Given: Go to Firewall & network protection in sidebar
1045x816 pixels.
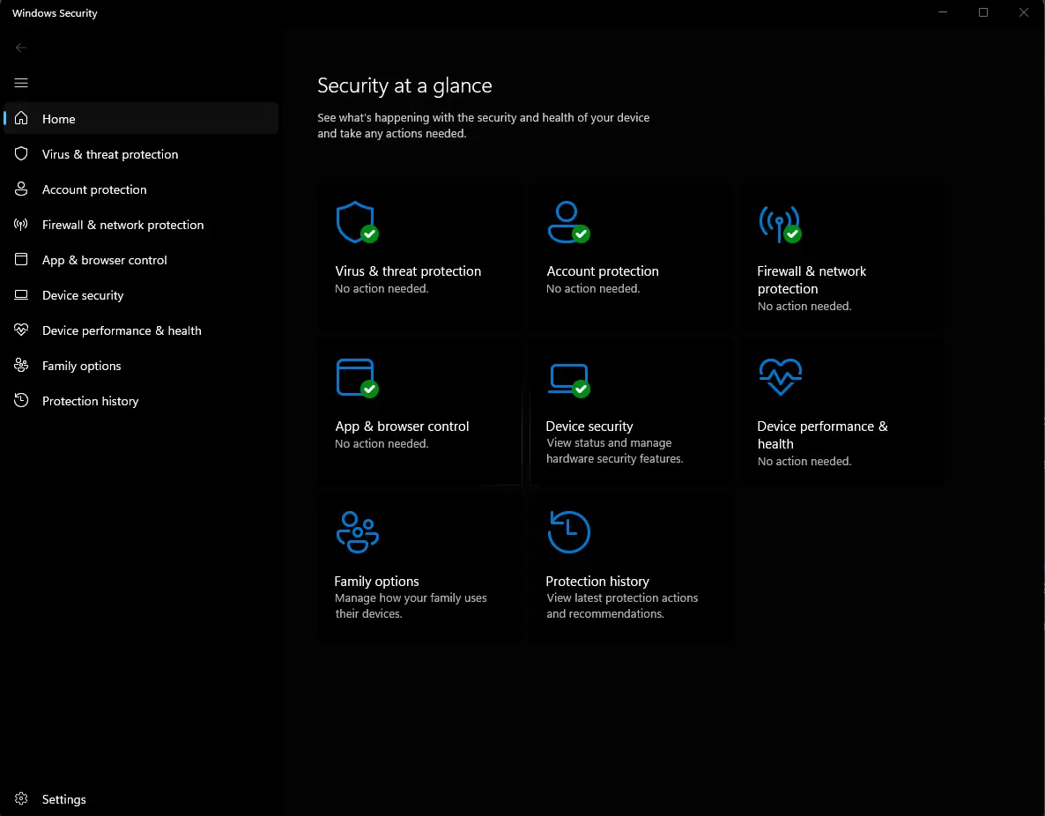Looking at the screenshot, I should point(141,225).
